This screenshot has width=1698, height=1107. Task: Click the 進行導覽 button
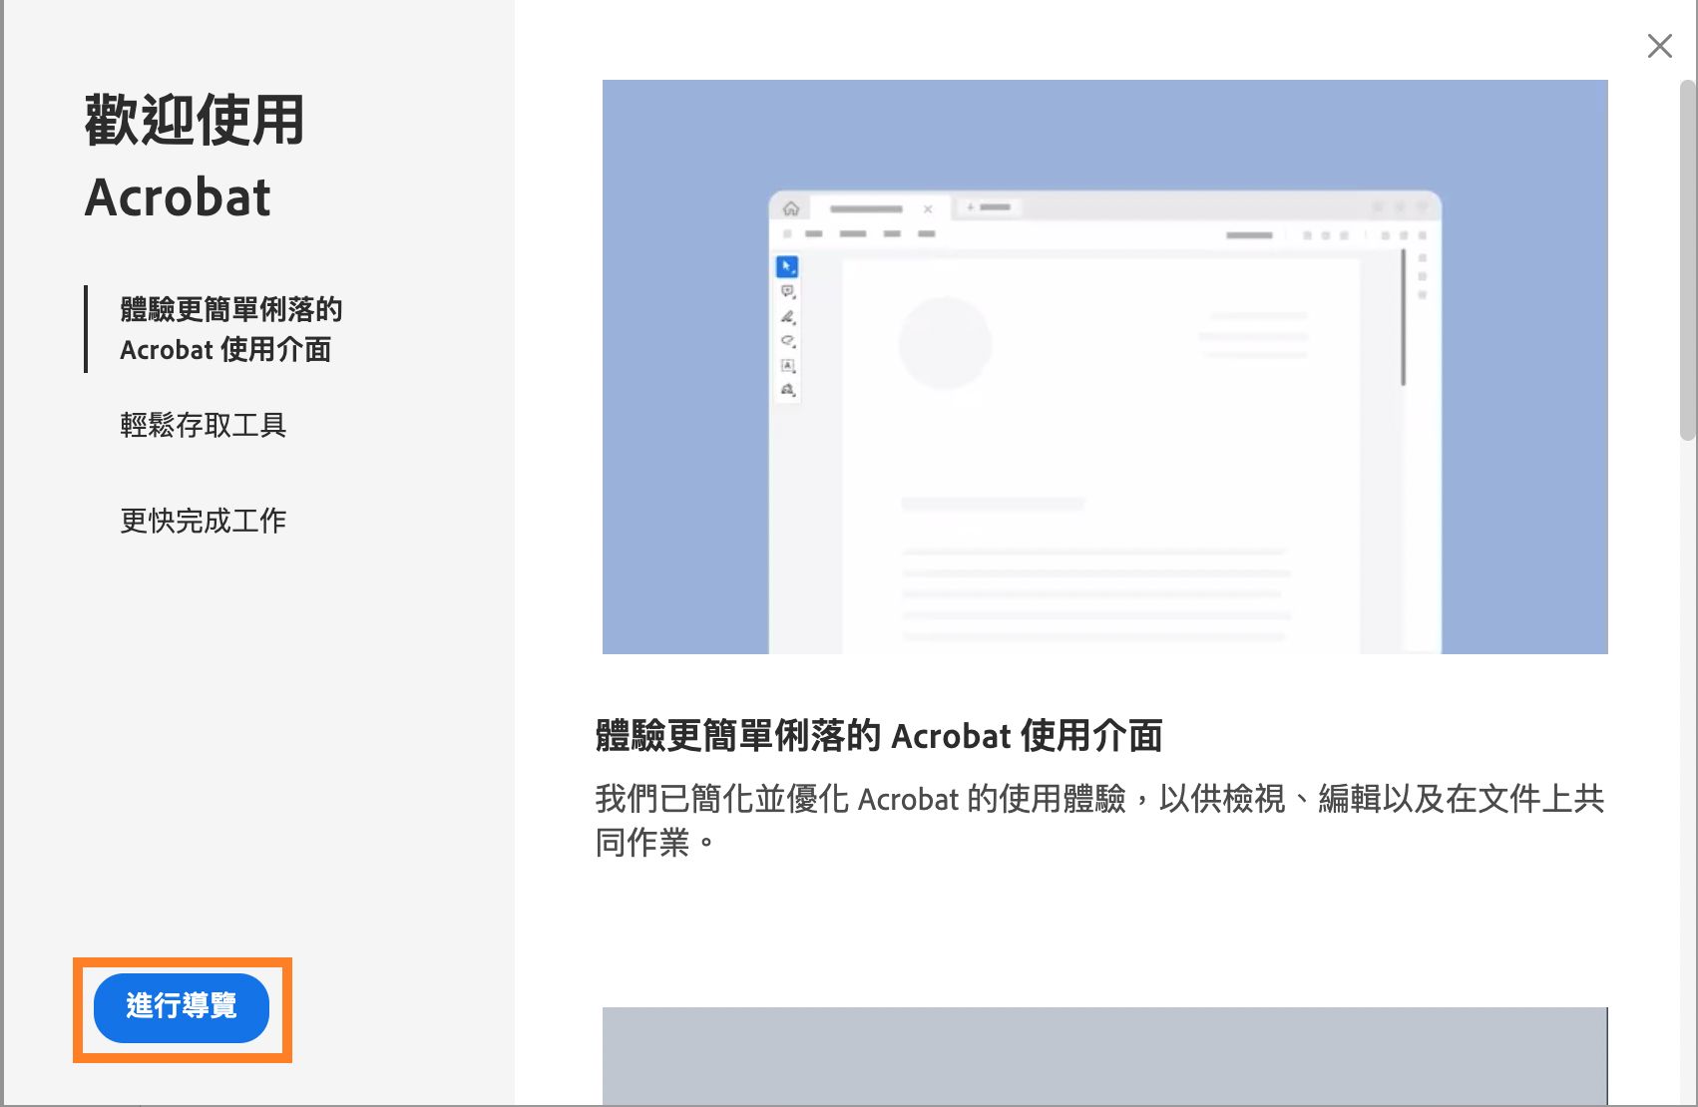(181, 1008)
